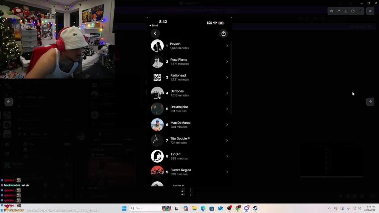This screenshot has width=379, height=213.
Task: Close the image viewer with the X button
Action: point(370,11)
